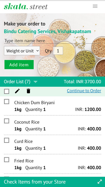This screenshot has height=187, width=105.
Task: Toggle the select-all checkbox in toolbar
Action: 6,91
